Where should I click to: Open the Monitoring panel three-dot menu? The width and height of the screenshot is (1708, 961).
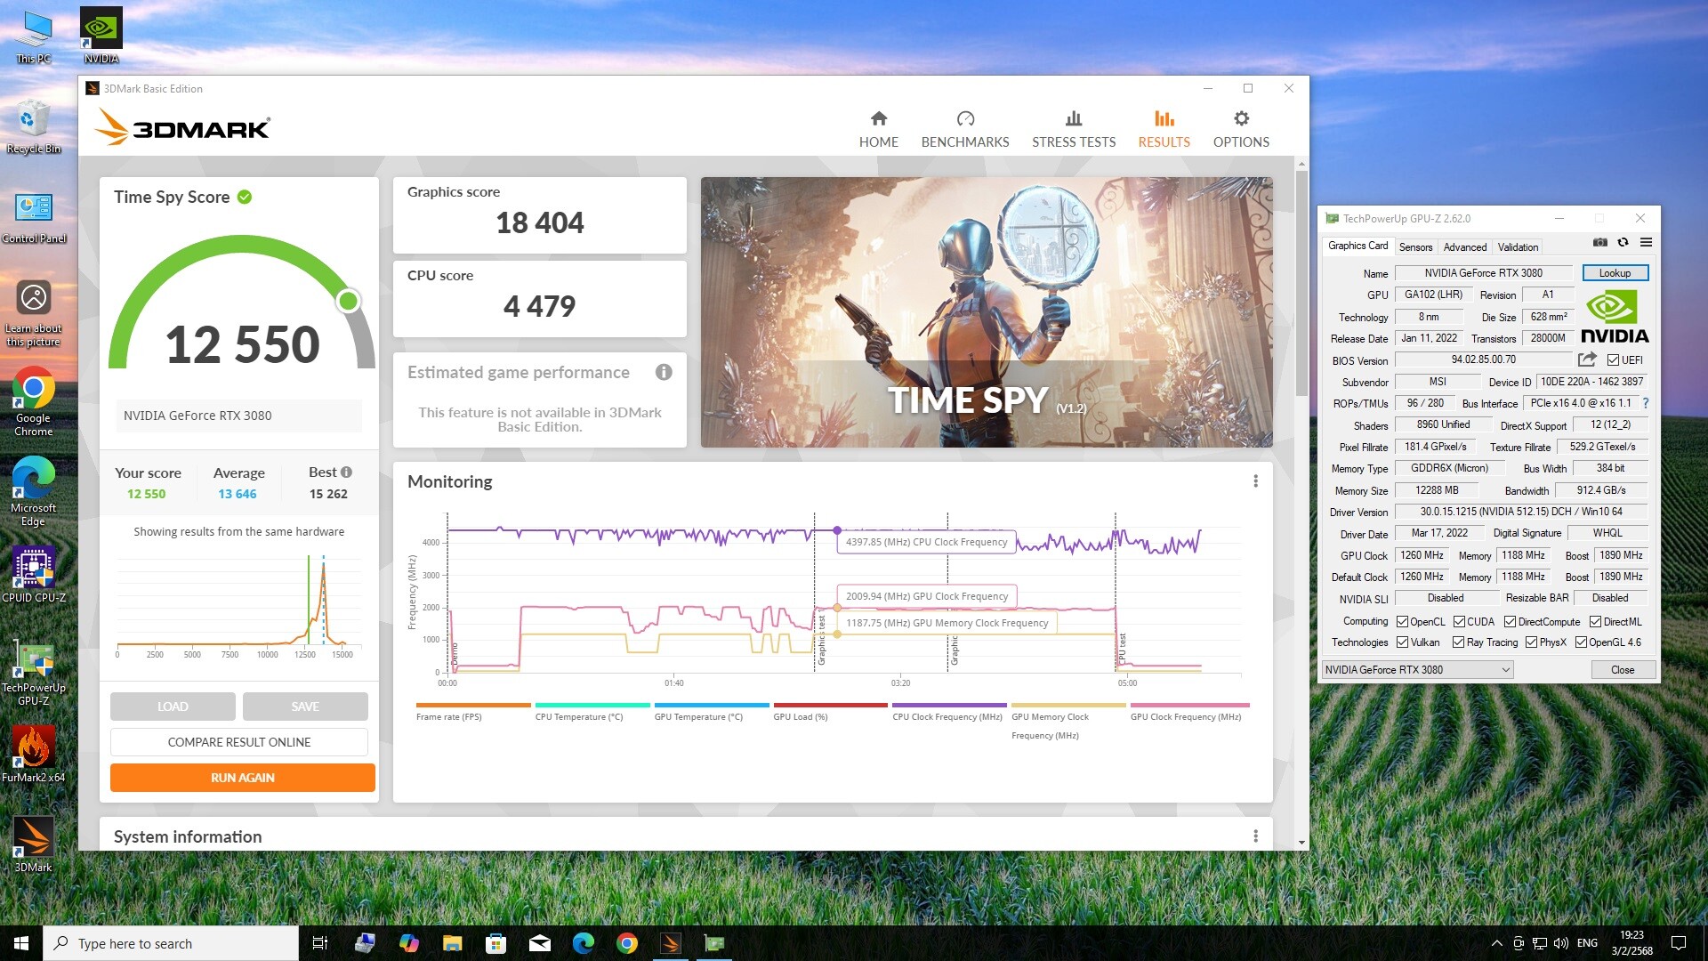(x=1255, y=481)
